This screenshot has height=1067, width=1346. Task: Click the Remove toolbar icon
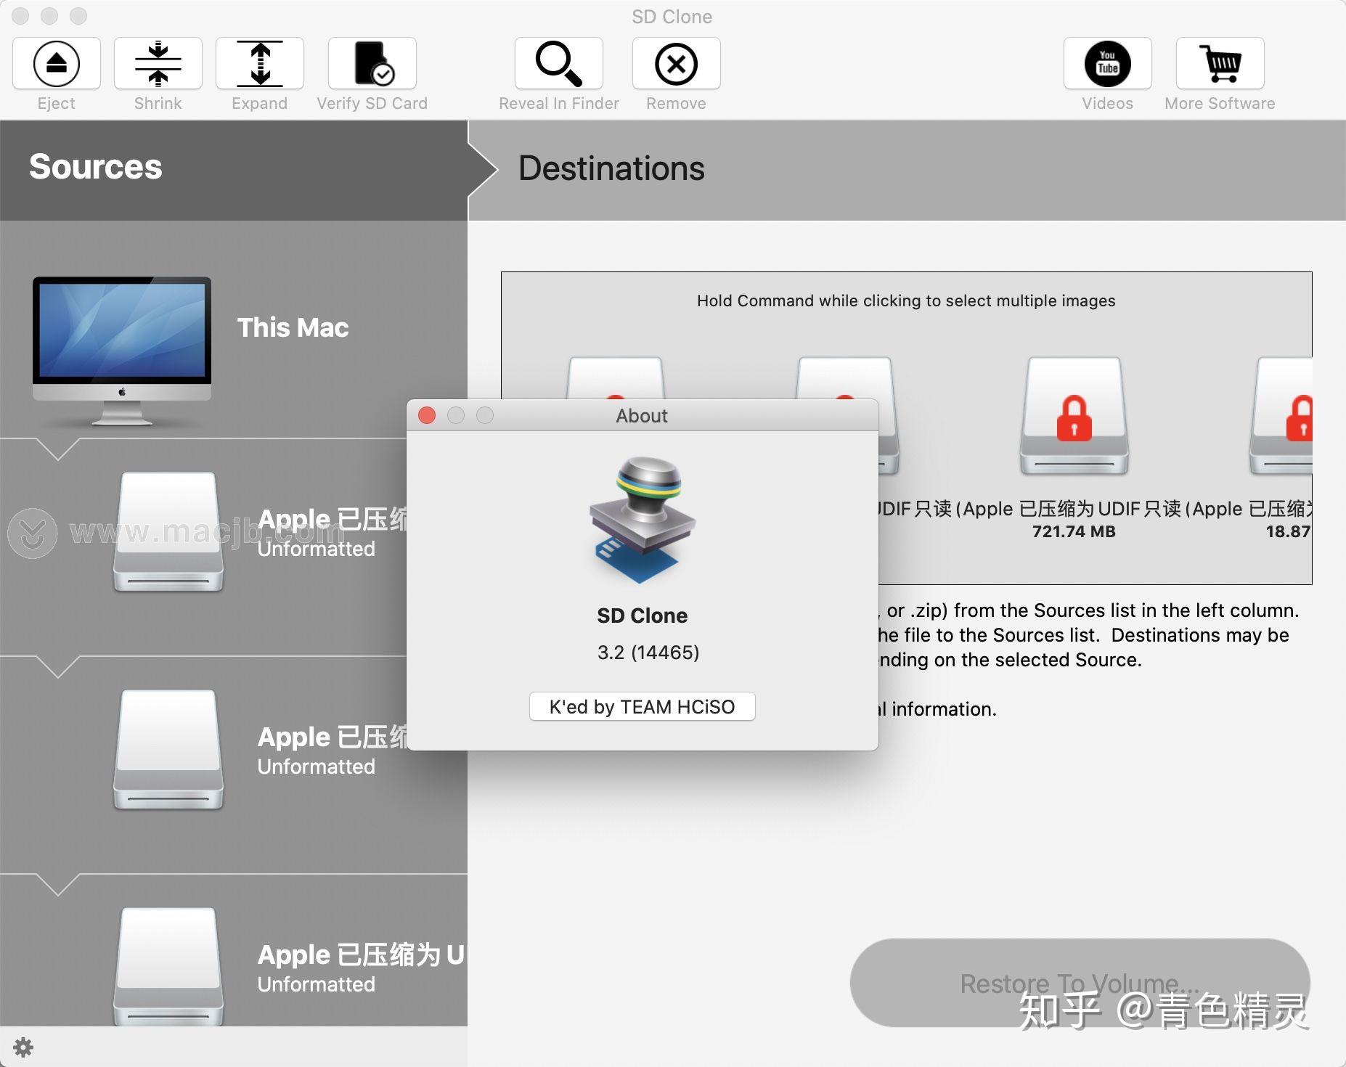(675, 63)
